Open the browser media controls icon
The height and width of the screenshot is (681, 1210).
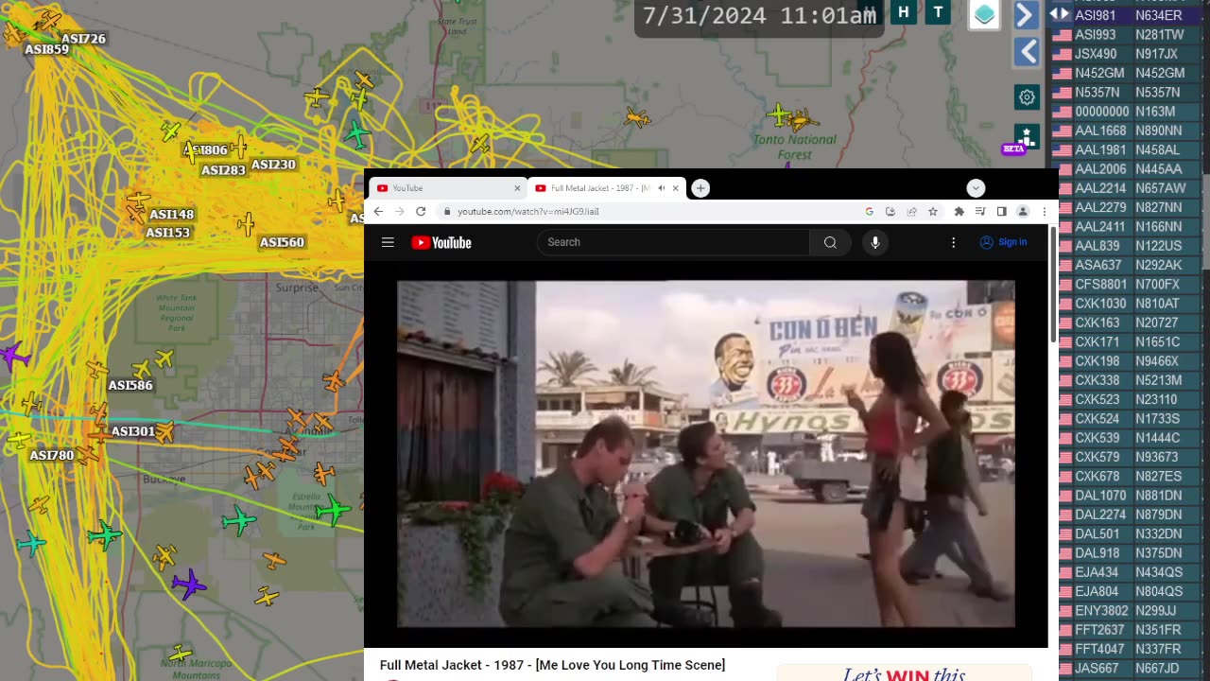point(980,212)
